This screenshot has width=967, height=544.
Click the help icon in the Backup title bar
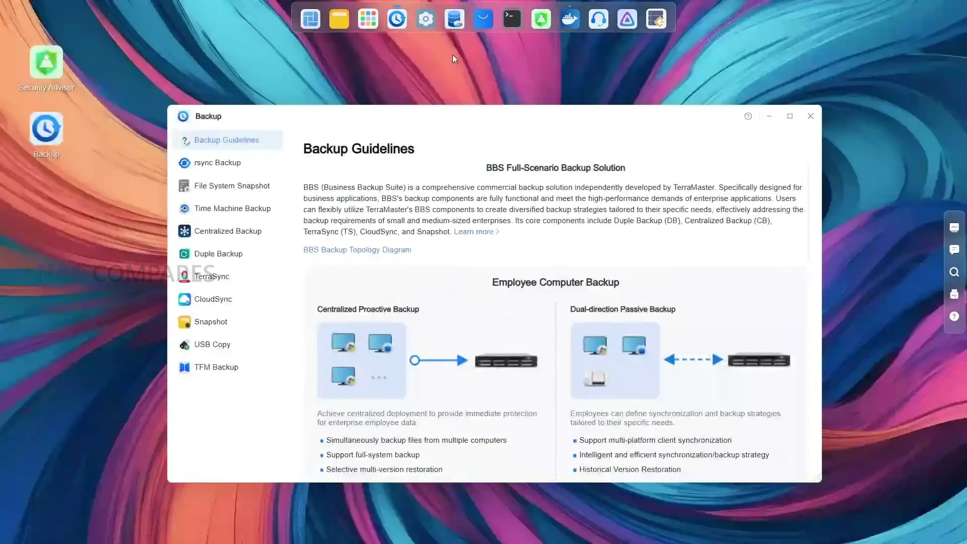[748, 116]
